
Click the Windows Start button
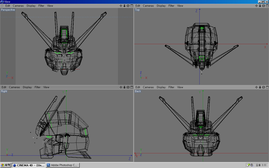point(6,165)
